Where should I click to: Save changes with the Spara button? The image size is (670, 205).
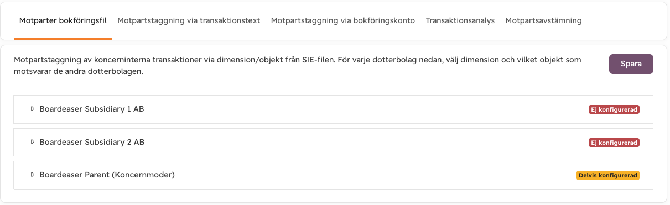631,64
